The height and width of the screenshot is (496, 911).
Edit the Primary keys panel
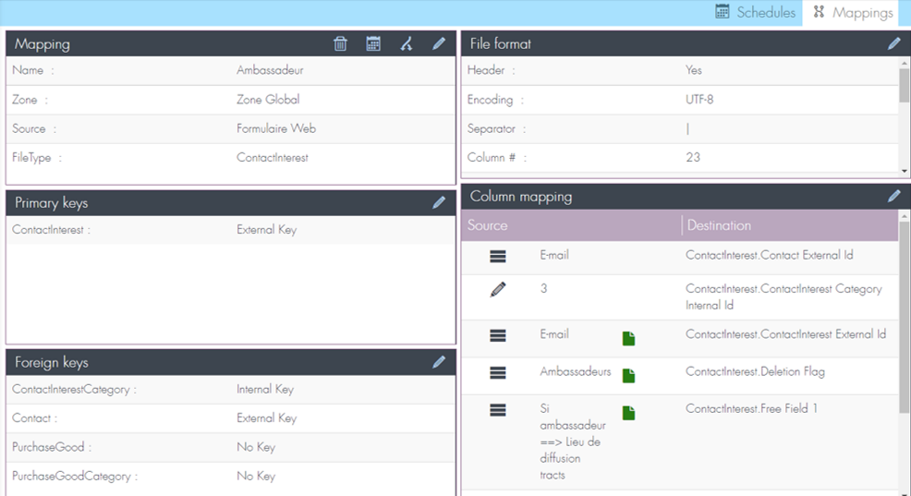pyautogui.click(x=439, y=202)
